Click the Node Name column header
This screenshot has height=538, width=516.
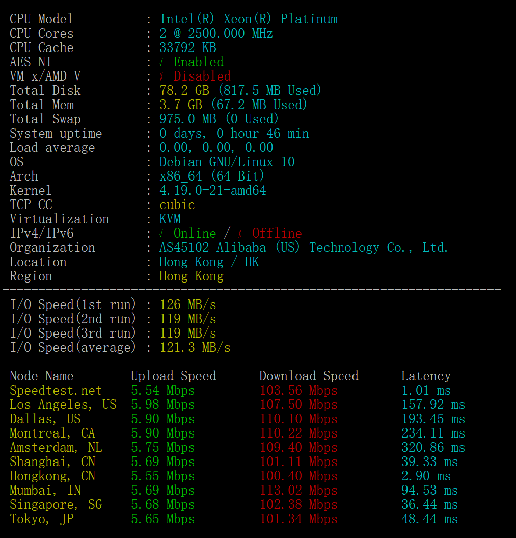41,376
